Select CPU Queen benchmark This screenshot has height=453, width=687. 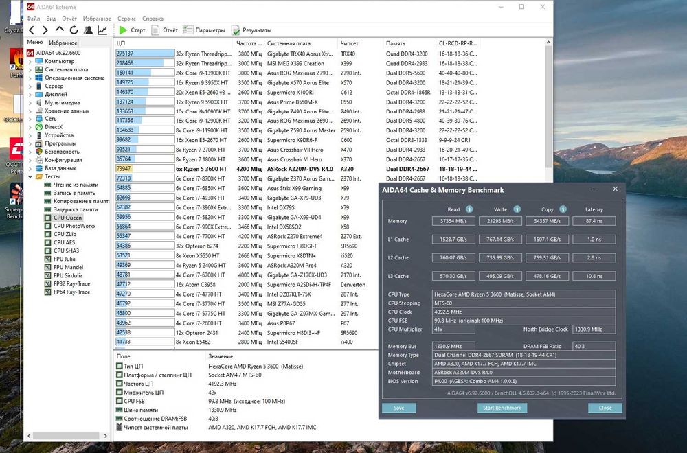coord(67,218)
